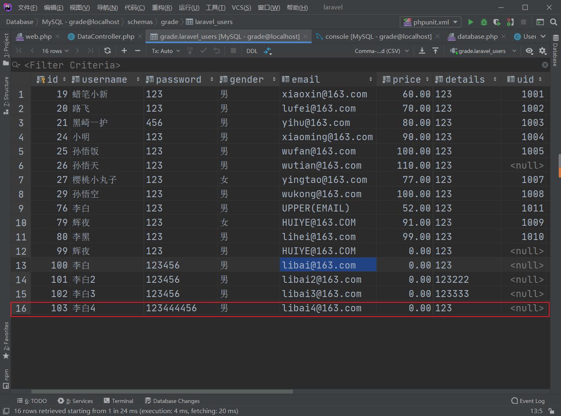Image resolution: width=561 pixels, height=416 pixels.
Task: Open the Services tool window
Action: 75,401
